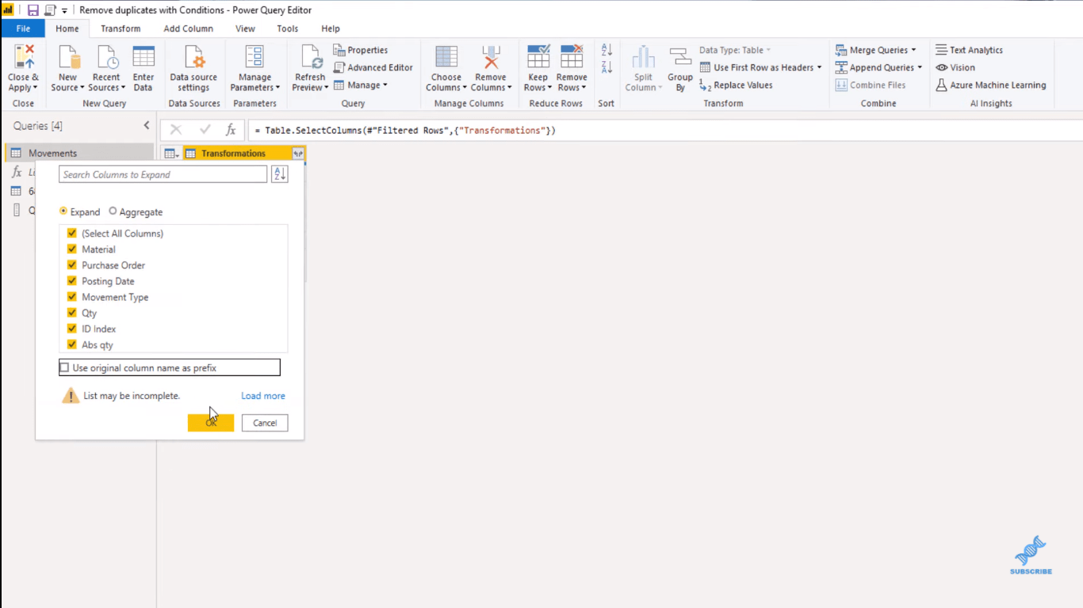Click the Recent Sources icon

[x=106, y=57]
